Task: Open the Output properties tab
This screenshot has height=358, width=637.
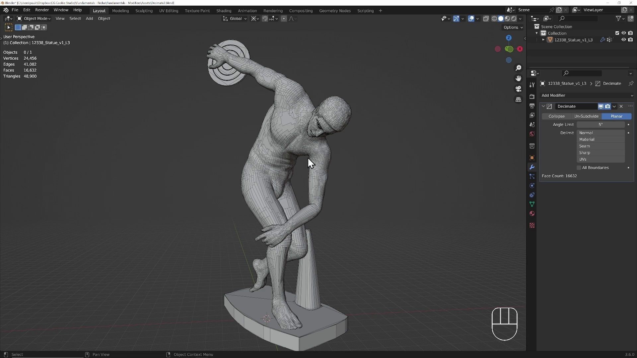Action: [532, 106]
